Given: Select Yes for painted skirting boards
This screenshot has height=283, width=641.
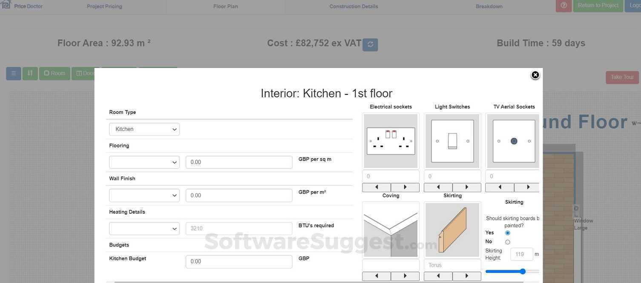Looking at the screenshot, I should [x=507, y=232].
